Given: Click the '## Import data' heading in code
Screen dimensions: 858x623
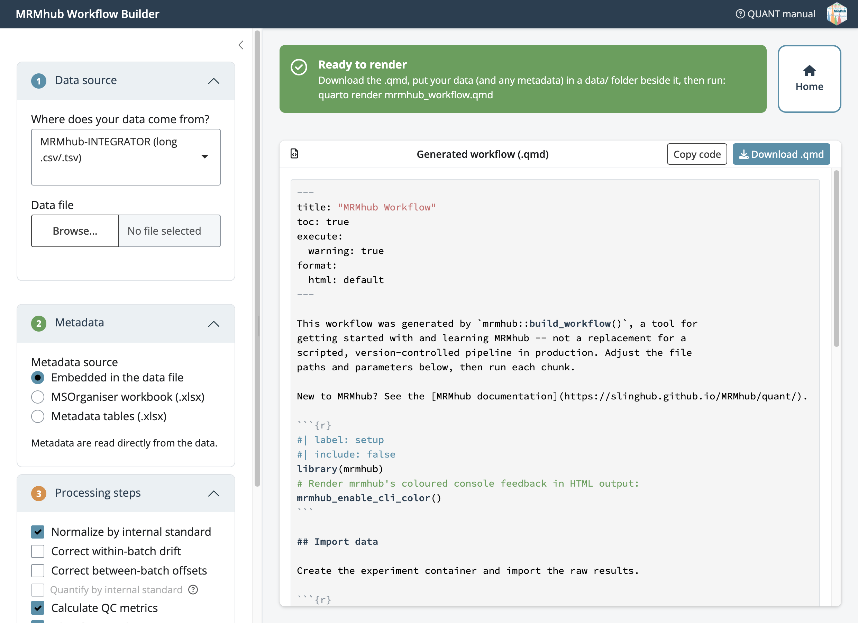Looking at the screenshot, I should pyautogui.click(x=337, y=542).
